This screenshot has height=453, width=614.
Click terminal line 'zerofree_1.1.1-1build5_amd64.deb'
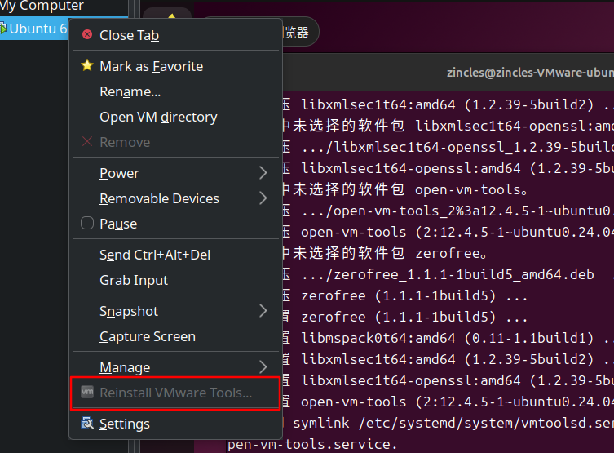448,274
